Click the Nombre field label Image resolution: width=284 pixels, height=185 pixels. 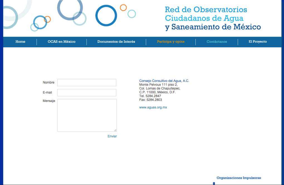tap(48, 82)
